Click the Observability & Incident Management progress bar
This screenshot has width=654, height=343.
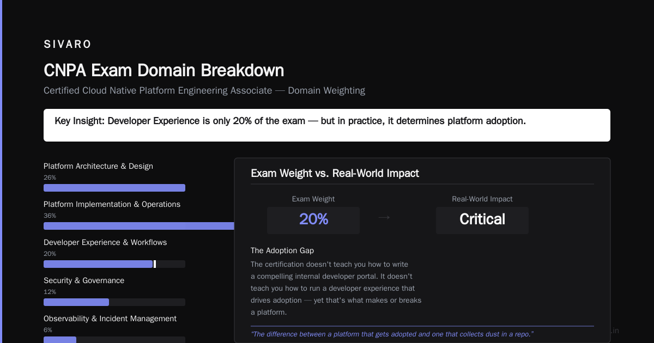click(114, 340)
